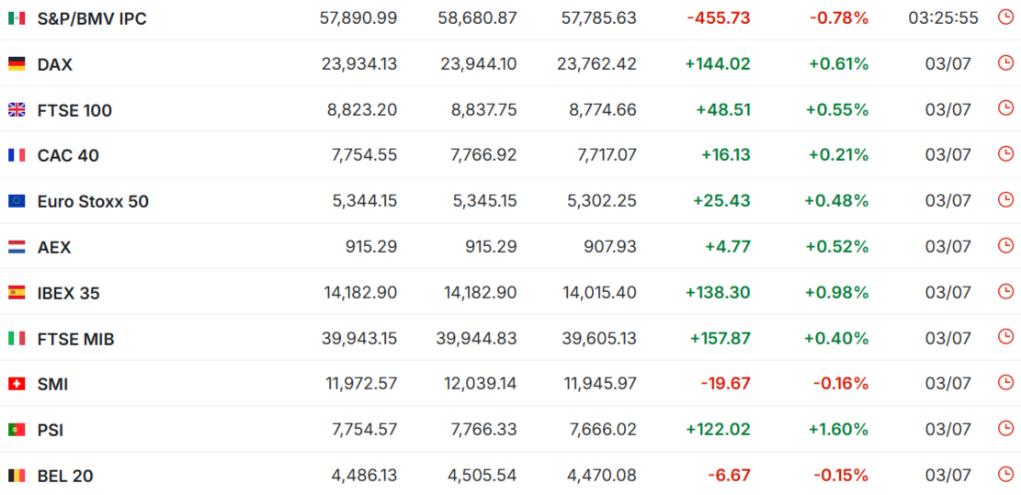Screen dimensions: 1021x495
Task: Open the Euro Stoxx 50 index page
Action: coord(93,202)
